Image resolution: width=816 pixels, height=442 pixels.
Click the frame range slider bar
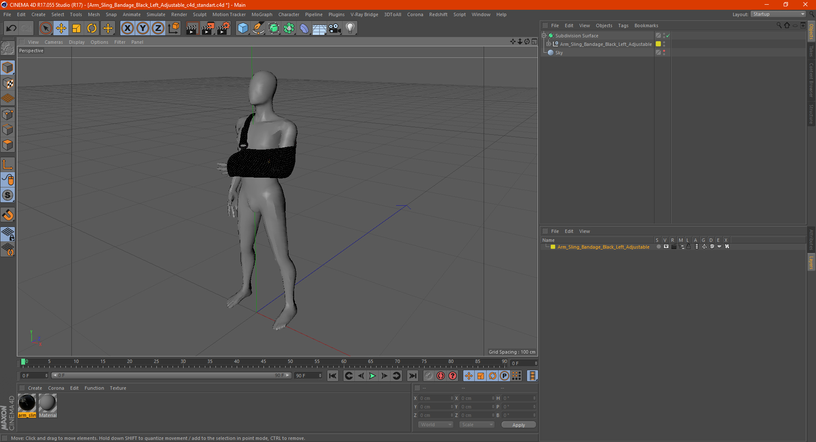pos(171,375)
